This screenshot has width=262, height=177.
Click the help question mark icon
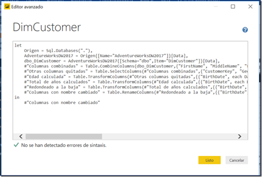(245, 30)
